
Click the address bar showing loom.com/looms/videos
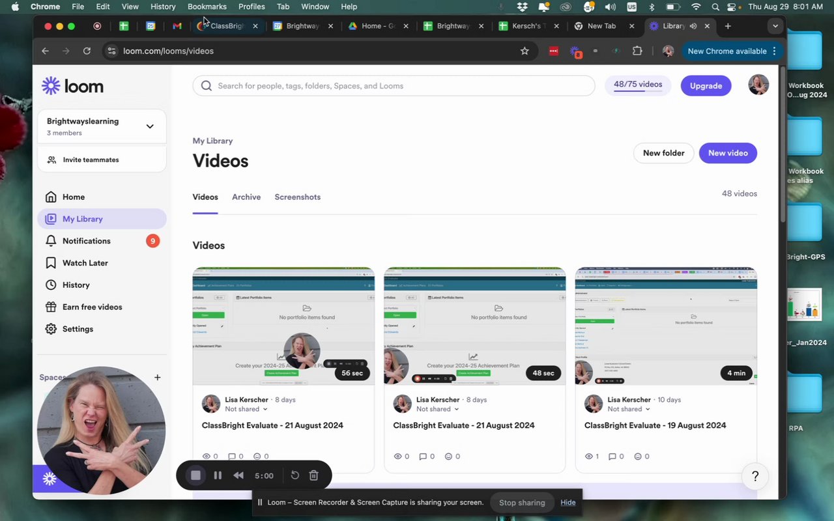pos(319,51)
